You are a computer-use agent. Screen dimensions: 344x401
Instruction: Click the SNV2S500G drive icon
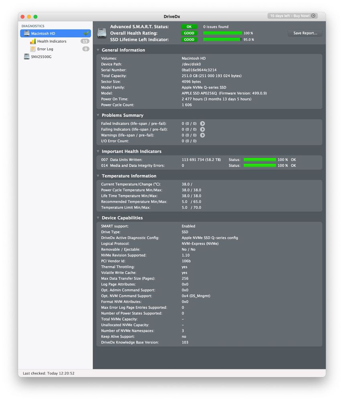point(26,57)
